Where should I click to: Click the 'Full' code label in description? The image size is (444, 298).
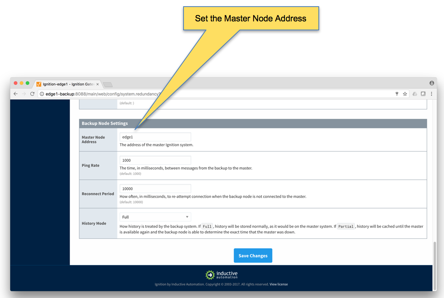coord(207,226)
